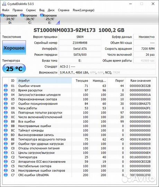Click status dot for Неисправимые ошибки секторов
Screen dimensions: 159x187
[6, 170]
